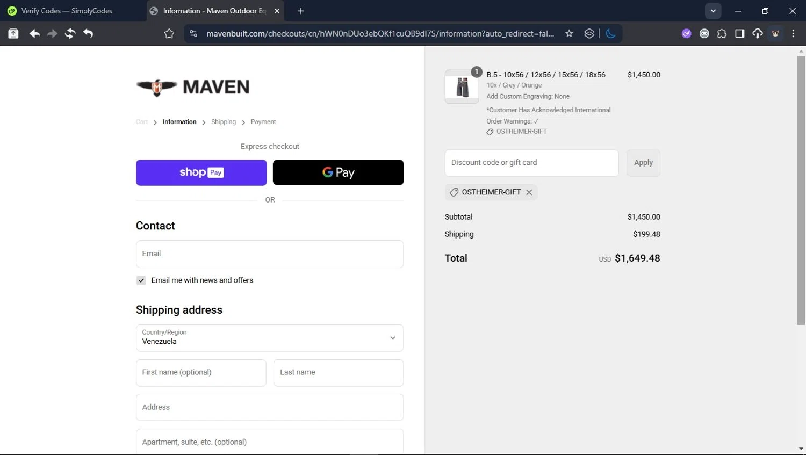
Task: Click the $1,649.48 total amount
Action: 637,258
